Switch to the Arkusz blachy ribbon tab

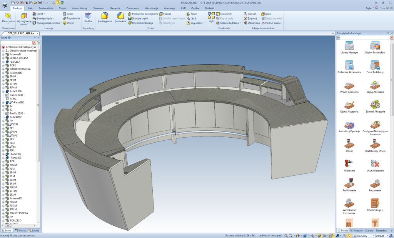(79, 8)
